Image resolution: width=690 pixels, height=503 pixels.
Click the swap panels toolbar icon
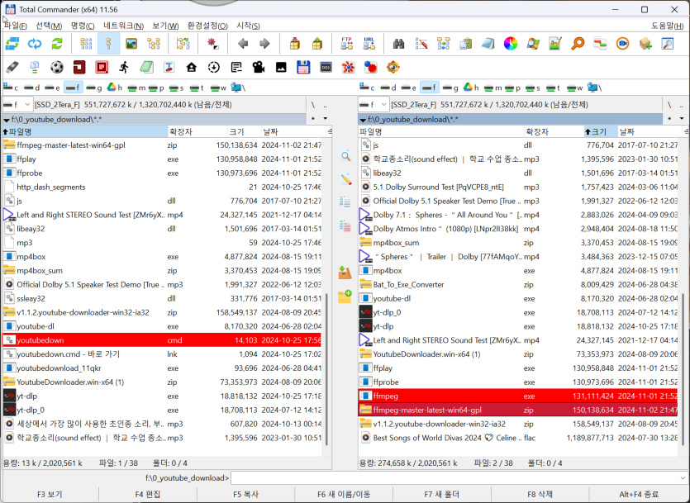[12, 44]
